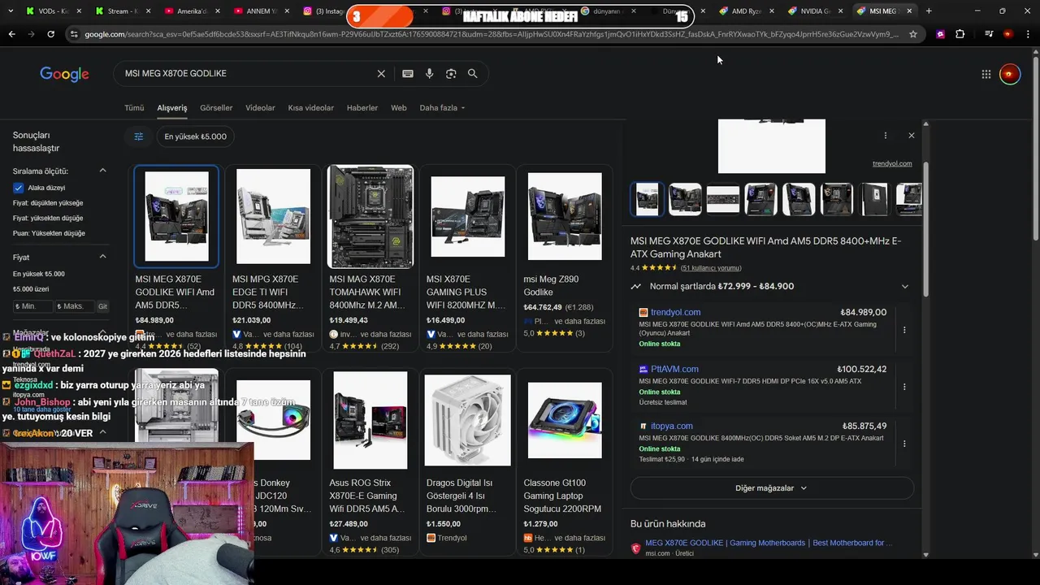Switch to the Haberler tab
Screen dimensions: 1040x585
tap(362, 108)
